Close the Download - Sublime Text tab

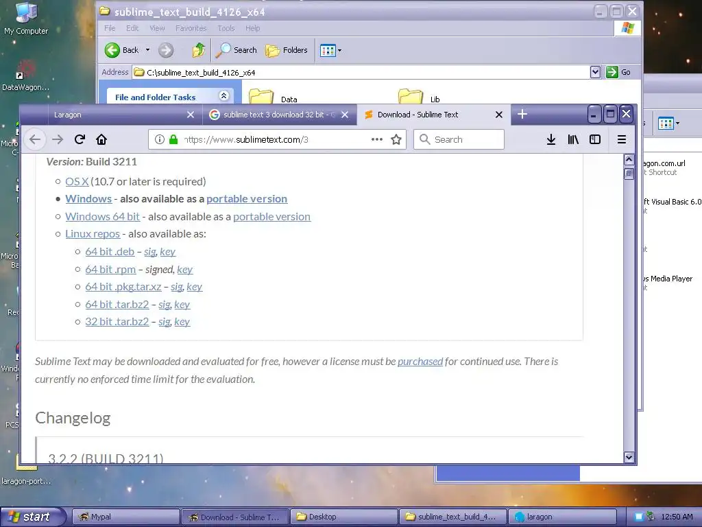point(499,115)
